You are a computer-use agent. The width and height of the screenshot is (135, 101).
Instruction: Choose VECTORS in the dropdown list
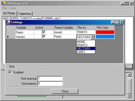86,48
